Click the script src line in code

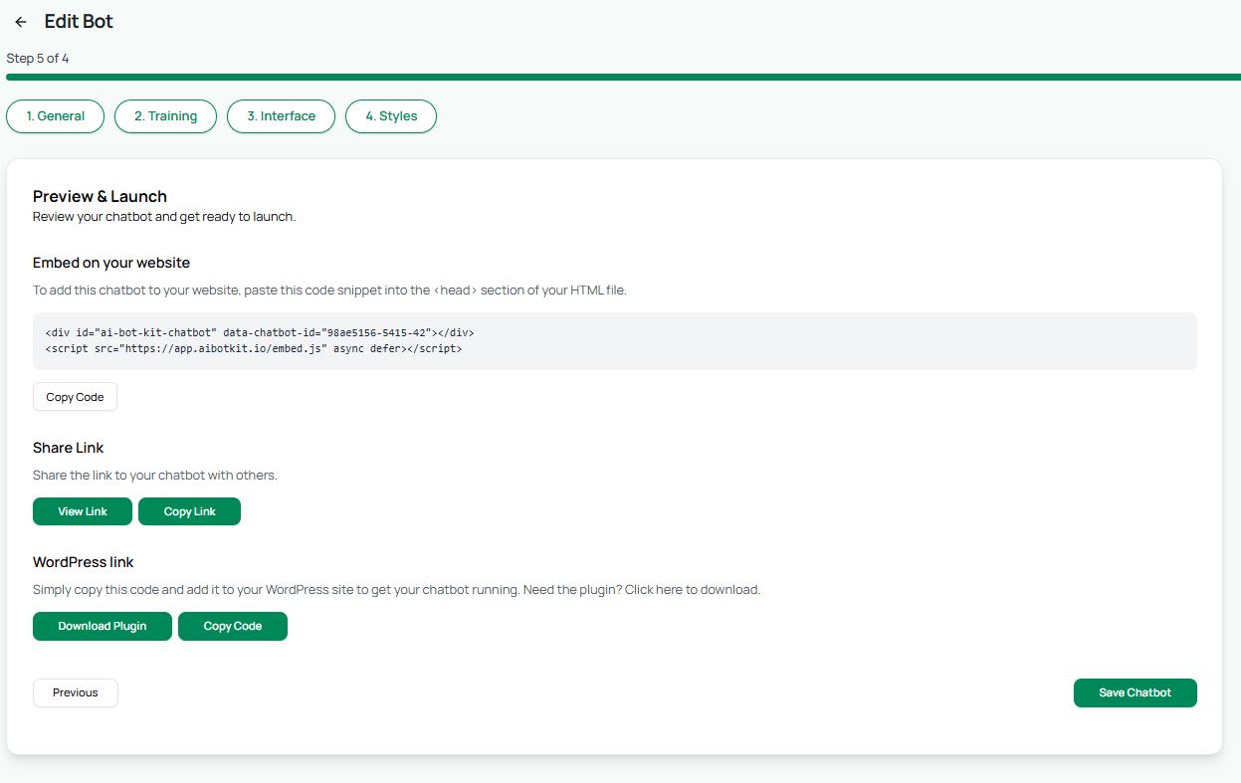254,350
